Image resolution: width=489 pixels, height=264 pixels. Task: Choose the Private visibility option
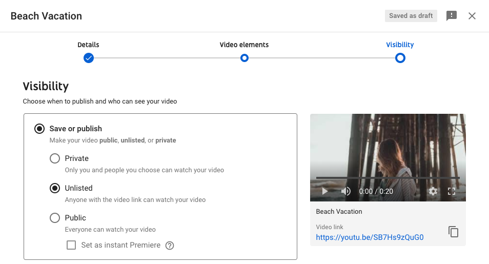[55, 158]
